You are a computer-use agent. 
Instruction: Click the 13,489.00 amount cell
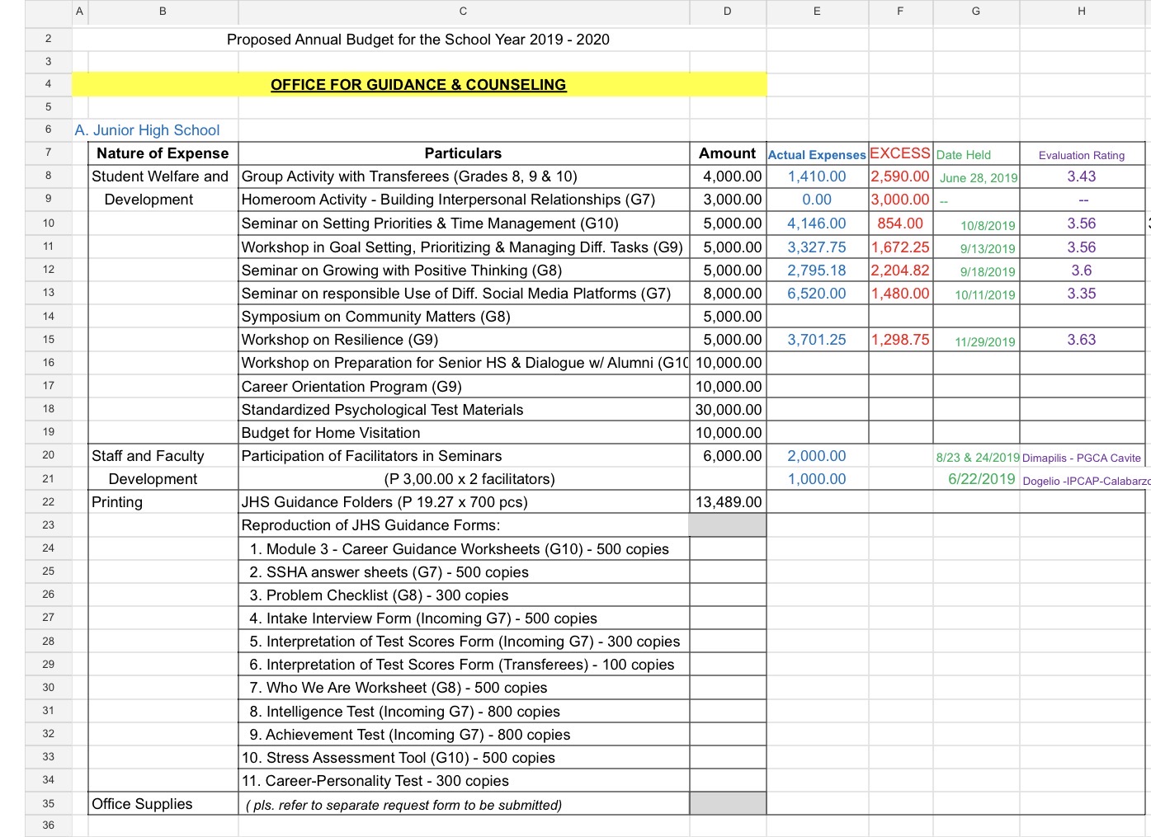pos(729,502)
